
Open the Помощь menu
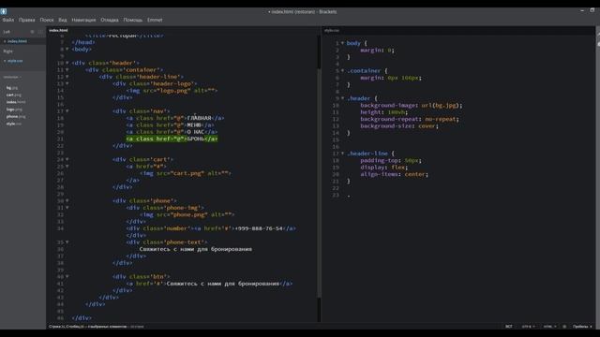point(133,20)
